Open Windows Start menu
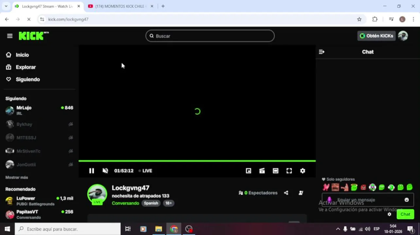Viewport: 420px width, 235px height. pos(7,229)
